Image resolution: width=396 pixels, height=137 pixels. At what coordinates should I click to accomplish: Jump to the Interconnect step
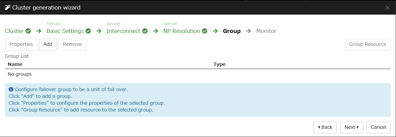click(123, 31)
